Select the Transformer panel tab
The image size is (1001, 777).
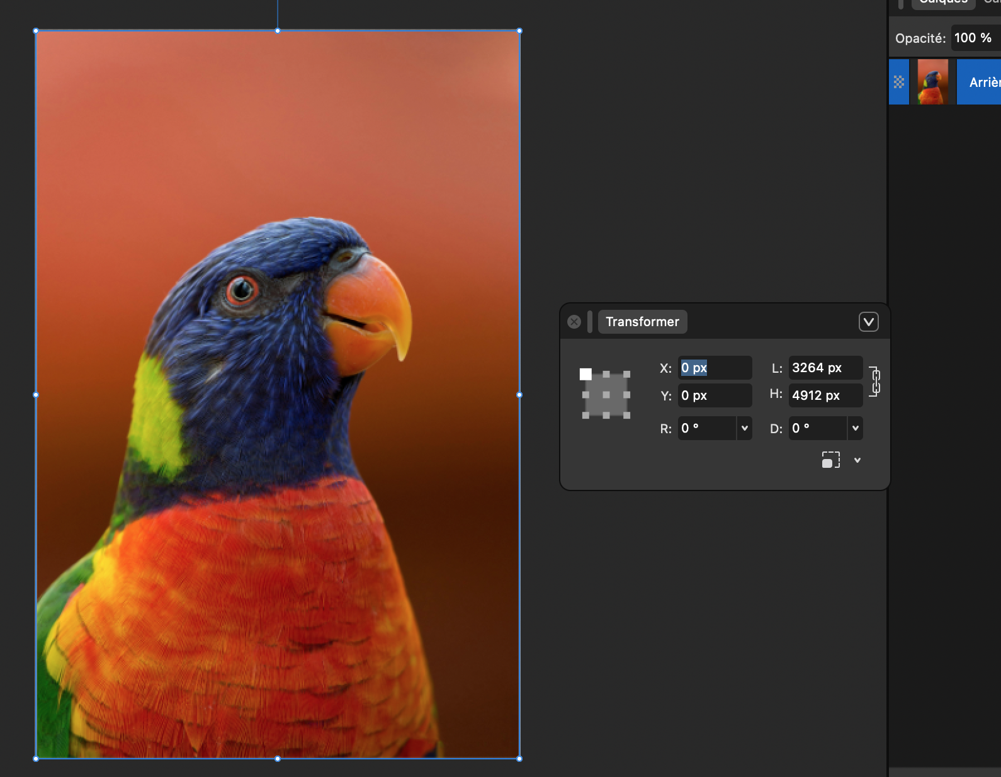click(642, 322)
